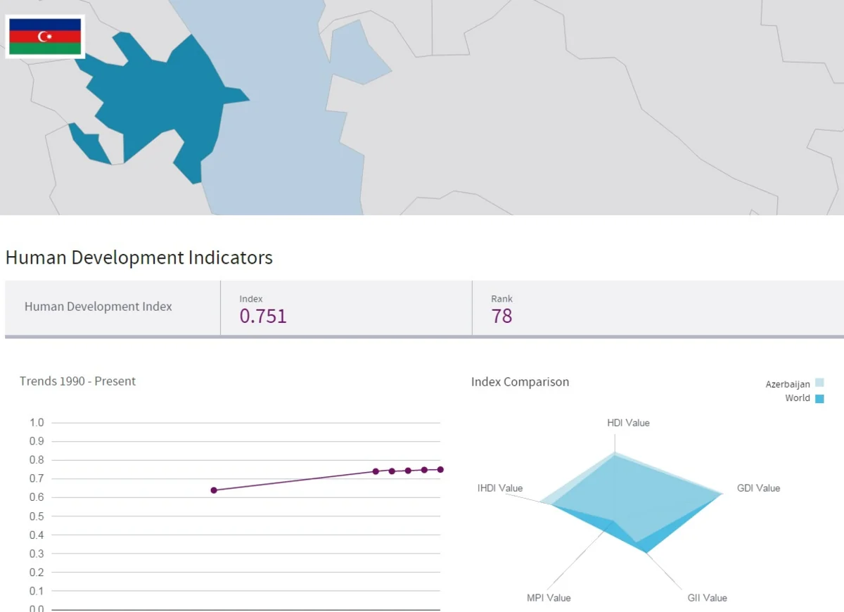Click the "Azerbaijan" legend label
Screen dimensions: 844x612
click(788, 384)
